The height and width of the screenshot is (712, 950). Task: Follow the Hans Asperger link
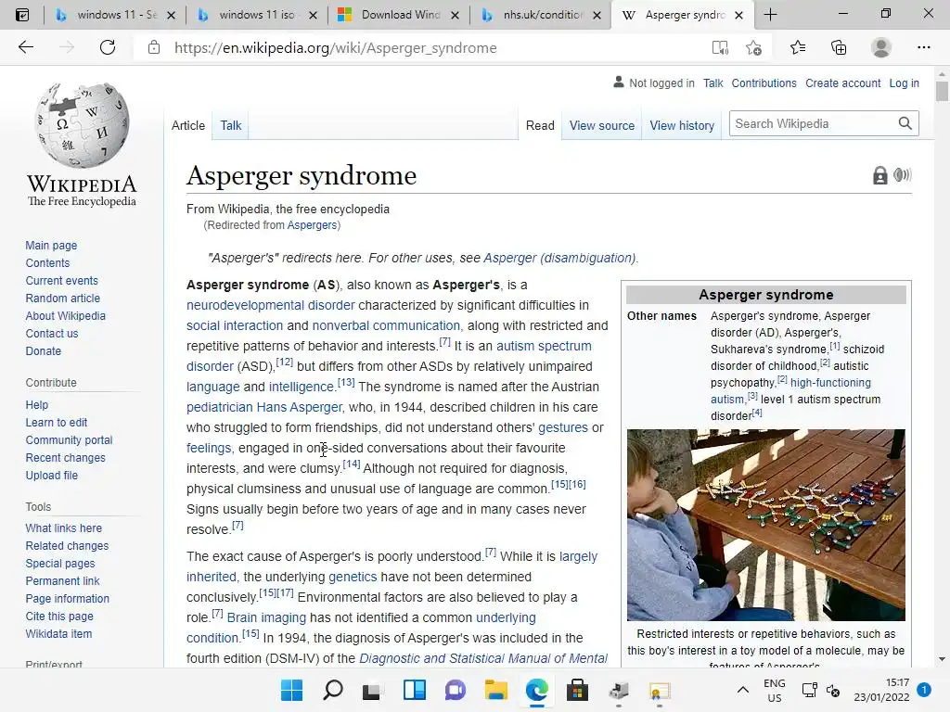coord(301,407)
